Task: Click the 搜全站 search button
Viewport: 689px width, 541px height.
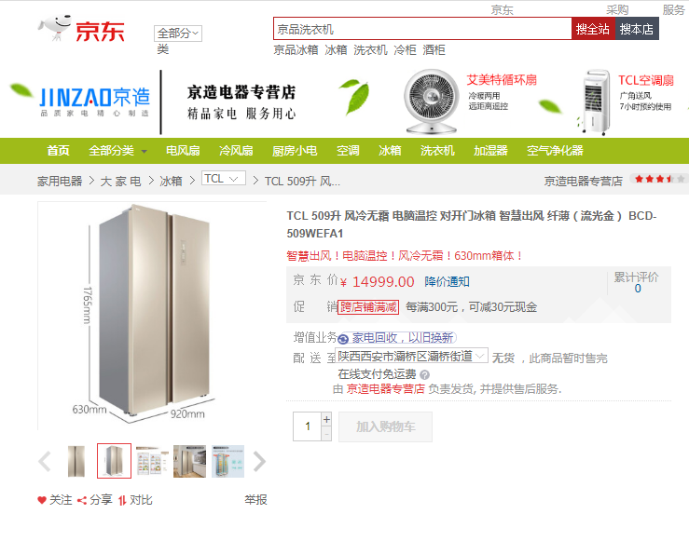Action: 593,29
